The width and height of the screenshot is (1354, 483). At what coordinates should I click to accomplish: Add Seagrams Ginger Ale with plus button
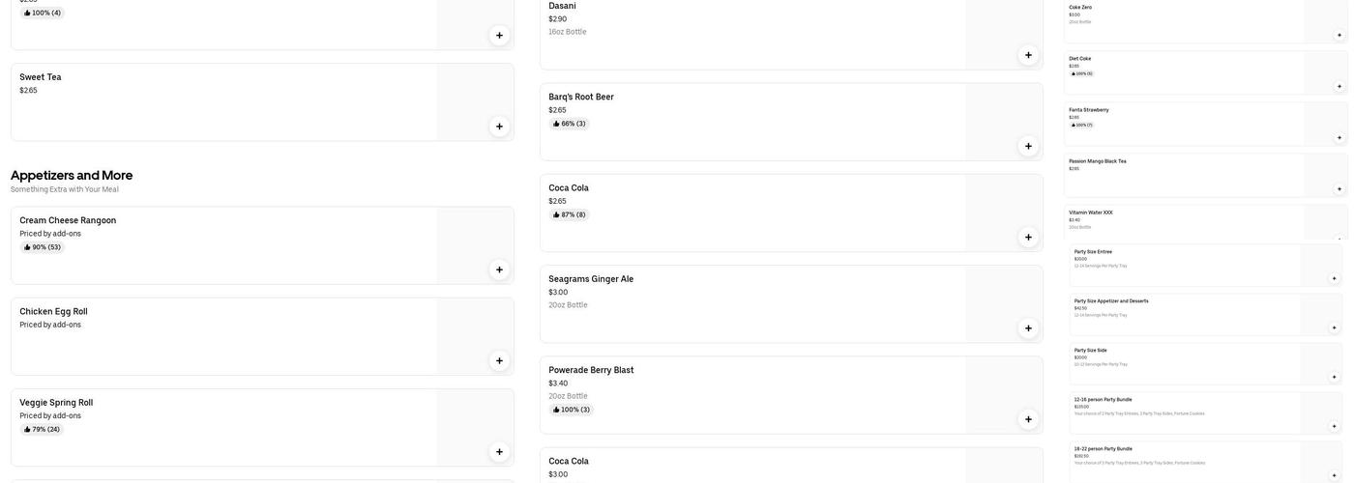1028,328
